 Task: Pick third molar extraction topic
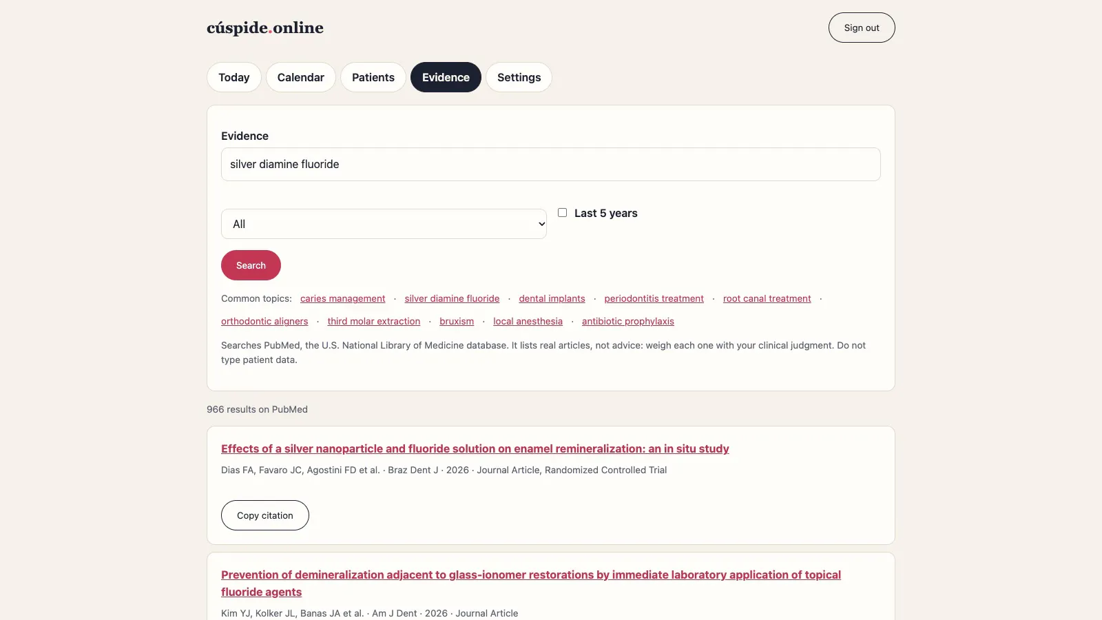(x=374, y=321)
